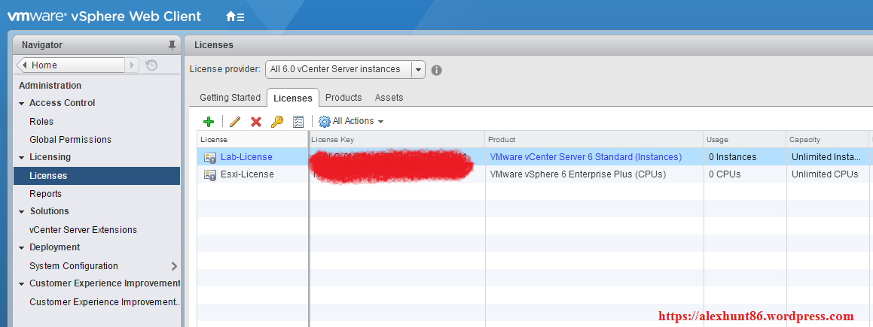
Task: Click the All Actions gear icon
Action: (x=325, y=121)
